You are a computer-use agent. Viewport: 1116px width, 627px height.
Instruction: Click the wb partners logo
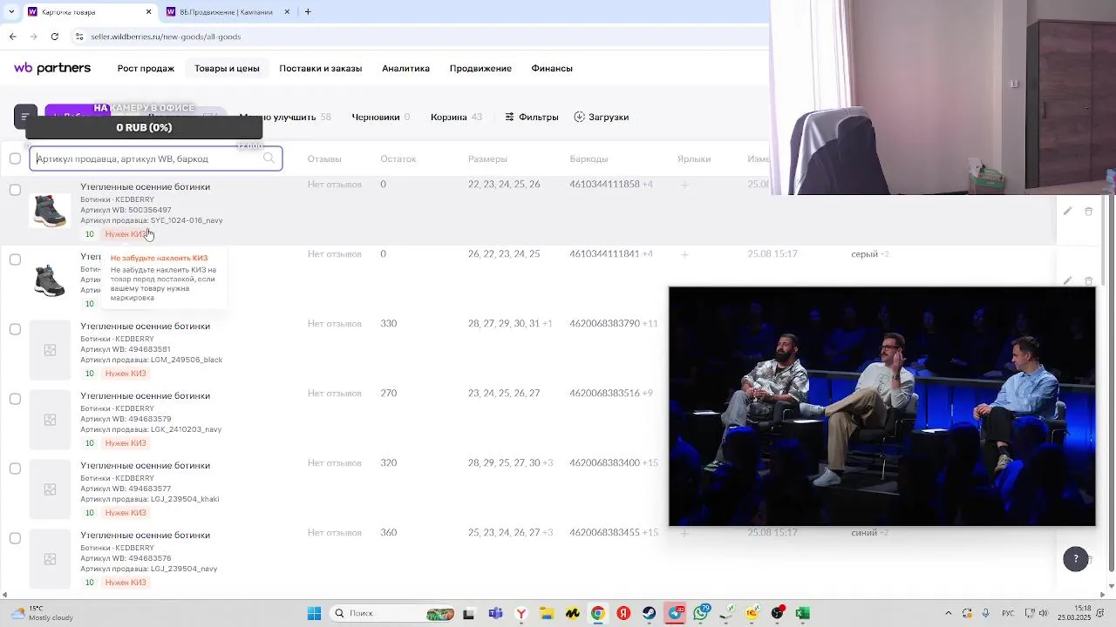tap(52, 68)
